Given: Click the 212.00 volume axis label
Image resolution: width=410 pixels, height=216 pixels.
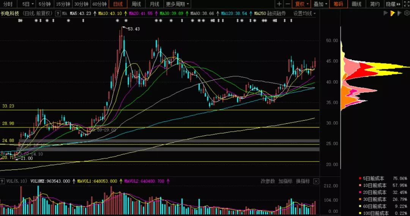Looking at the screenshot, I should pyautogui.click(x=331, y=186).
